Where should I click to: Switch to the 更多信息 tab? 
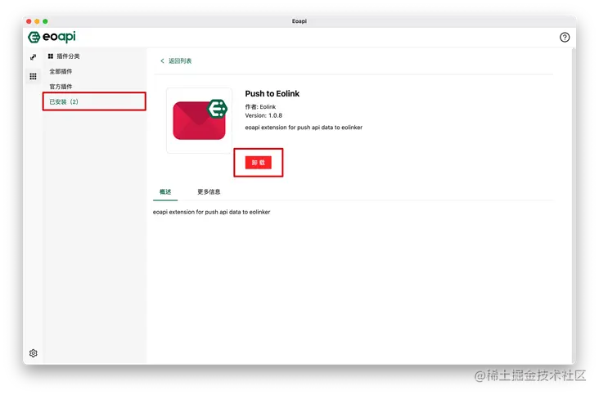coord(209,191)
